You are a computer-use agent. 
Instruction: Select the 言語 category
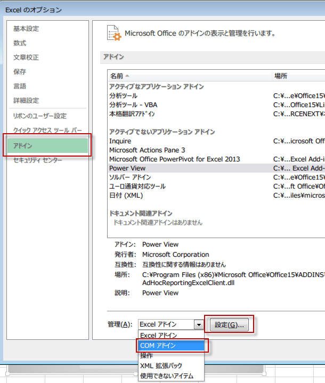pyautogui.click(x=20, y=86)
